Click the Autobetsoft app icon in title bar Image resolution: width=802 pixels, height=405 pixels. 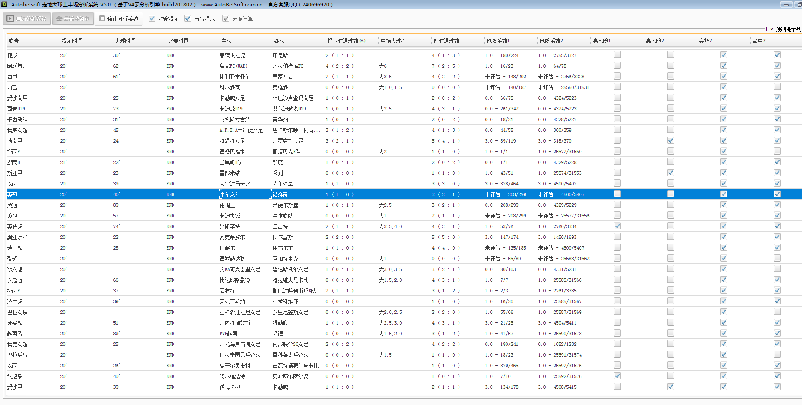coord(4,5)
